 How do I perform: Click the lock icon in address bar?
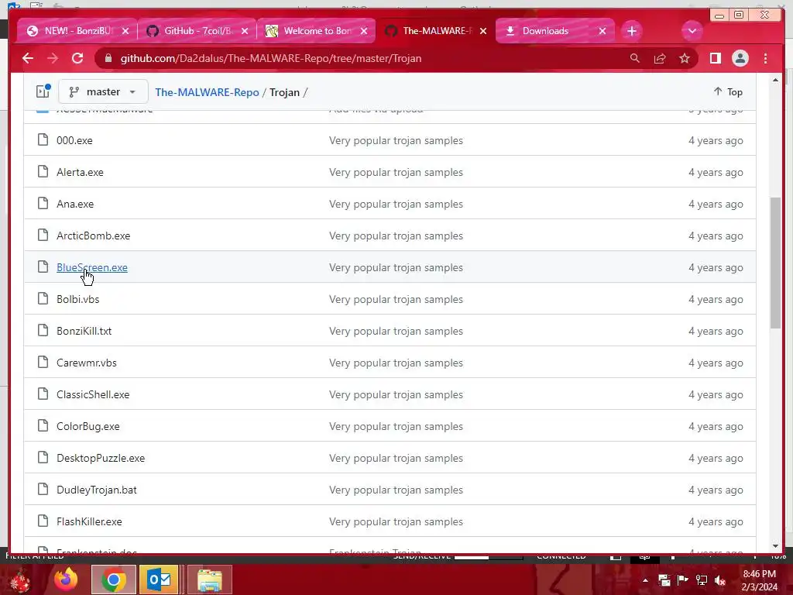pos(108,58)
